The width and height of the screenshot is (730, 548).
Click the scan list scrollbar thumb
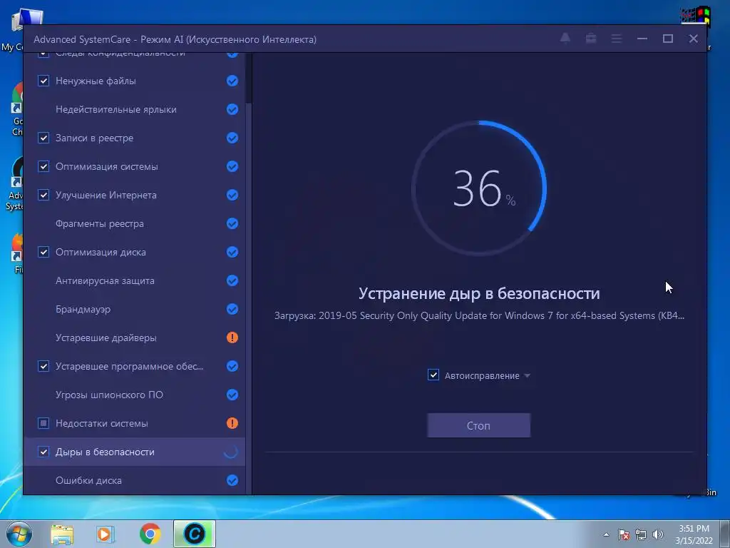click(x=249, y=78)
